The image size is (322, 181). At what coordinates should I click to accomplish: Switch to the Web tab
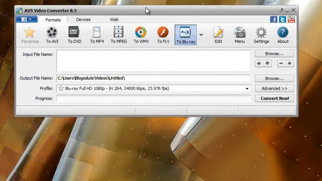click(x=114, y=20)
